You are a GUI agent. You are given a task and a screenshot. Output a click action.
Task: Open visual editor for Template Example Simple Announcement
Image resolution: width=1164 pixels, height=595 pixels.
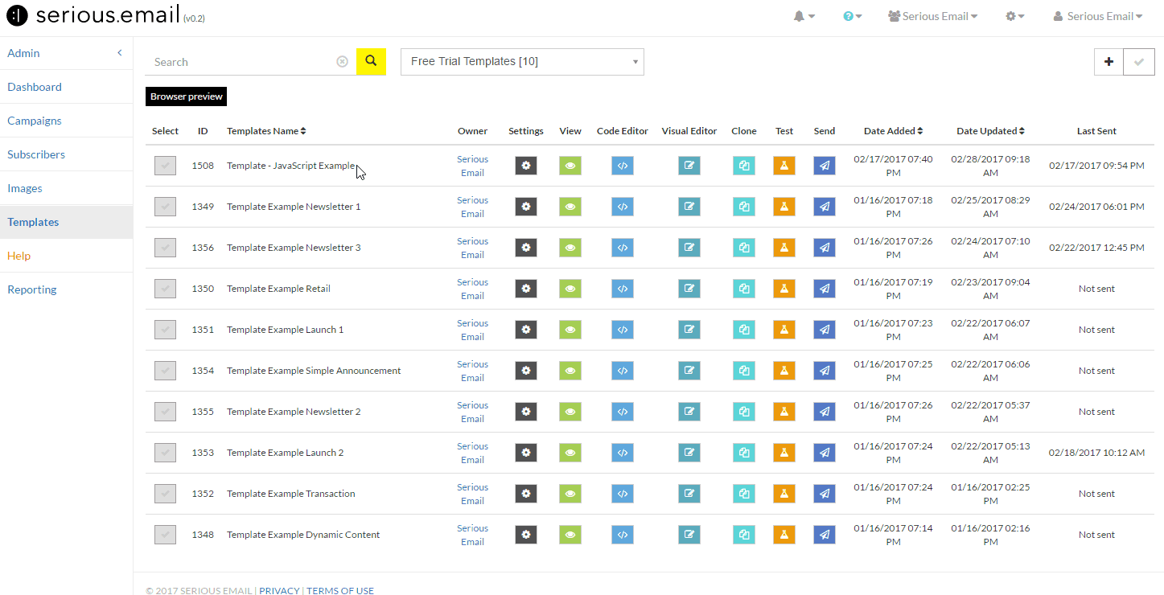(689, 371)
